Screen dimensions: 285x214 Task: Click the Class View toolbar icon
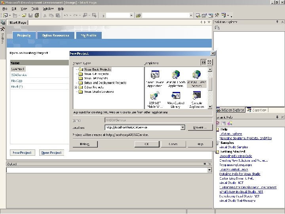(224, 15)
